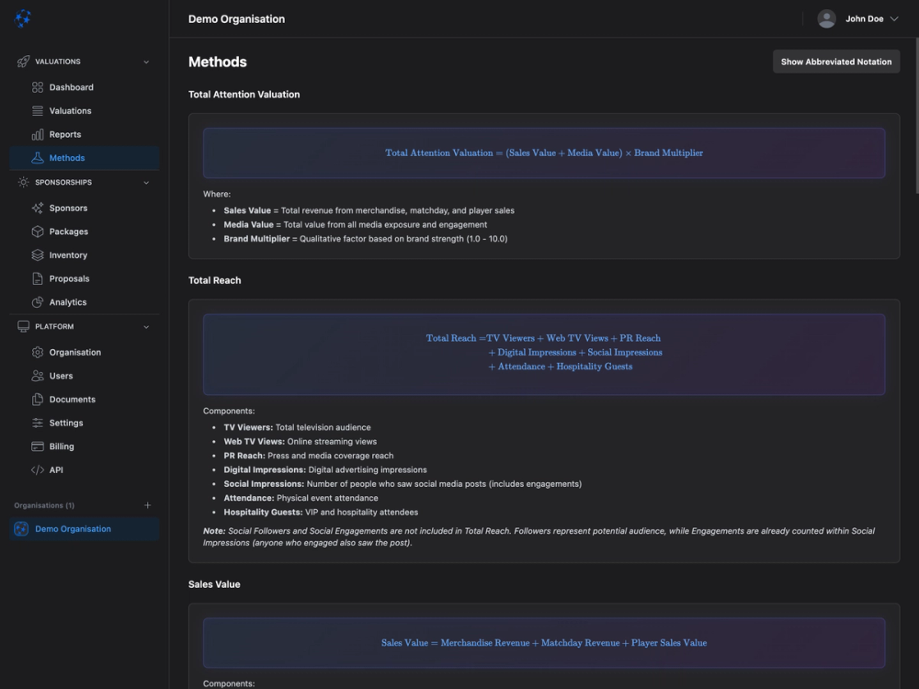Viewport: 919px width, 689px height.
Task: Click the Packages box icon
Action: [40, 232]
